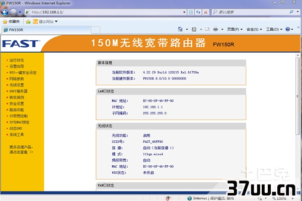Open 运行状态 in the sidebar
302x201 pixels.
17,60
